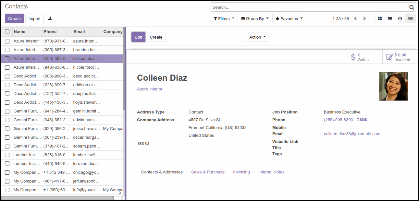Select row with jesse.brown email
The width and height of the screenshot is (419, 201).
[x=62, y=129]
